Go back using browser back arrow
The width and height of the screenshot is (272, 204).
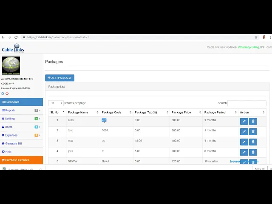coord(3,37)
